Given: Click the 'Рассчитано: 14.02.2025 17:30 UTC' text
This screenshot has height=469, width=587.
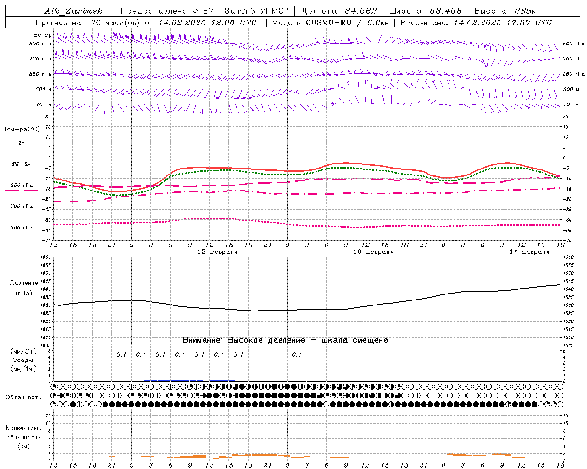Looking at the screenshot, I should tap(476, 22).
